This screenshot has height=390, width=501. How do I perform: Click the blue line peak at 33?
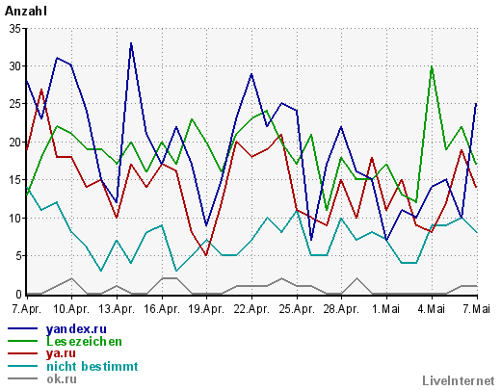(x=131, y=43)
